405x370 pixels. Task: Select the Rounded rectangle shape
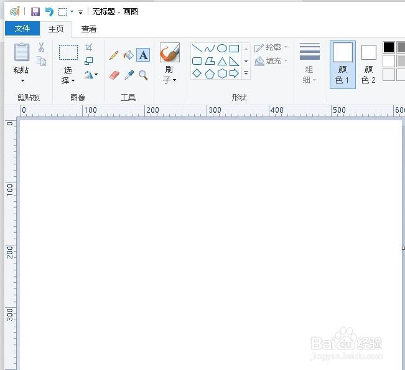coord(197,61)
